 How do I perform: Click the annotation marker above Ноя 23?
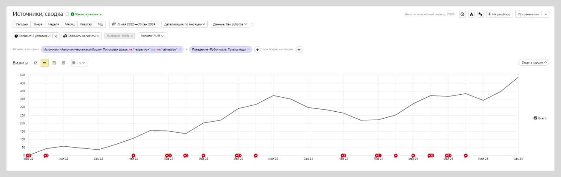coord(343,156)
